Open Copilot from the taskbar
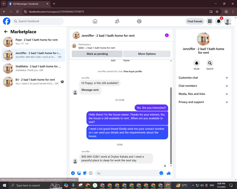 (66, 185)
